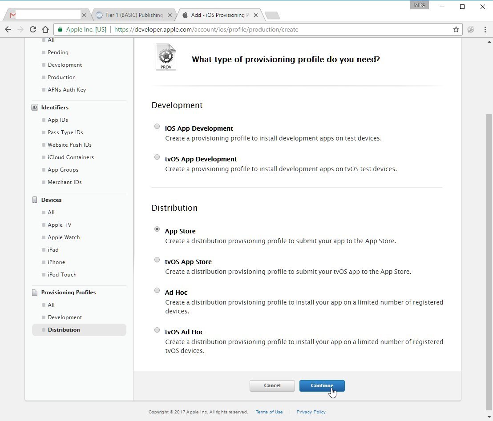Open Chrome's three-dot menu
The image size is (493, 421).
pos(485,29)
